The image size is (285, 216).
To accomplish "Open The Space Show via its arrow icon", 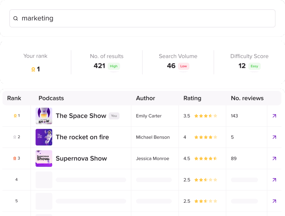I will [274, 116].
